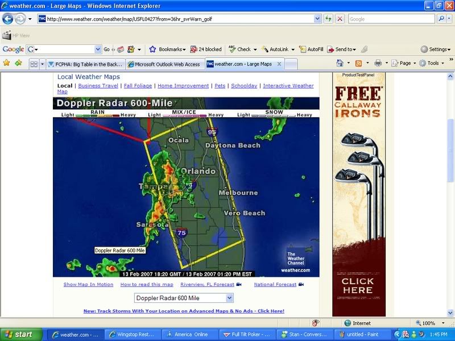This screenshot has height=341, width=455.
Task: Click the Home icon in the command bar
Action: 340,63
